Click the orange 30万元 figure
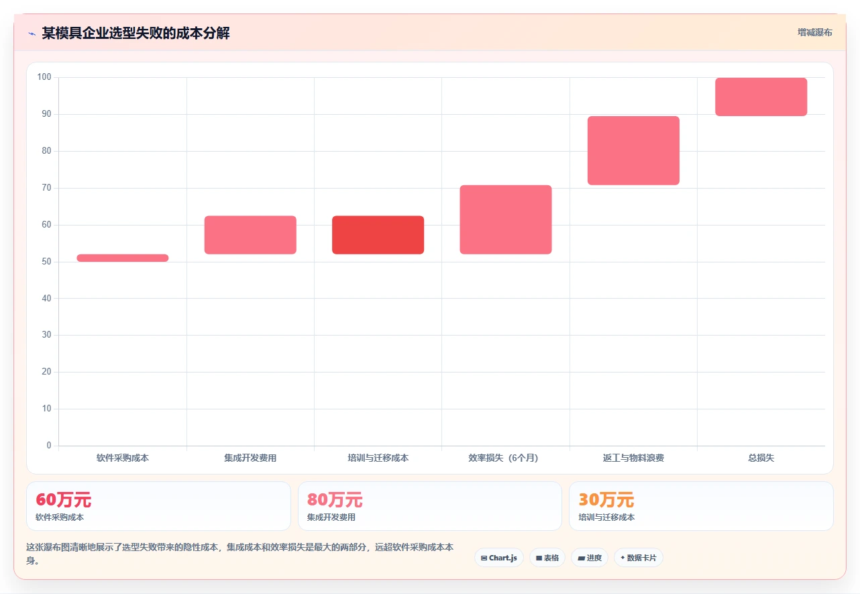This screenshot has height=594, width=860. 606,500
